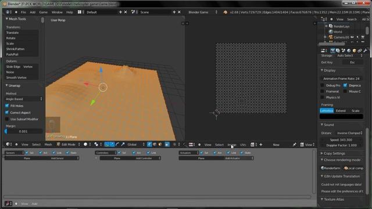Click the Smooth Vertex button
Image resolution: width=372 pixels, height=209 pixels.
[x=22, y=77]
